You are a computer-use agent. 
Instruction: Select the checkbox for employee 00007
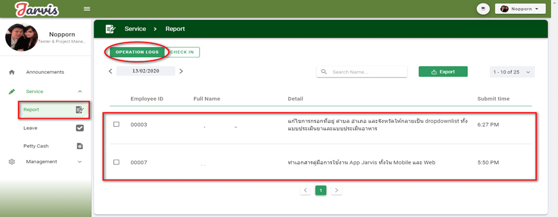click(x=116, y=162)
